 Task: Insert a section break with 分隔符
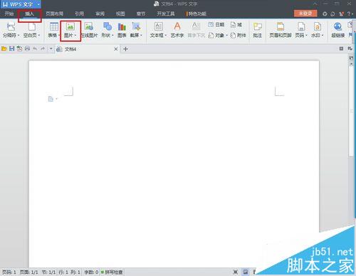[11, 30]
